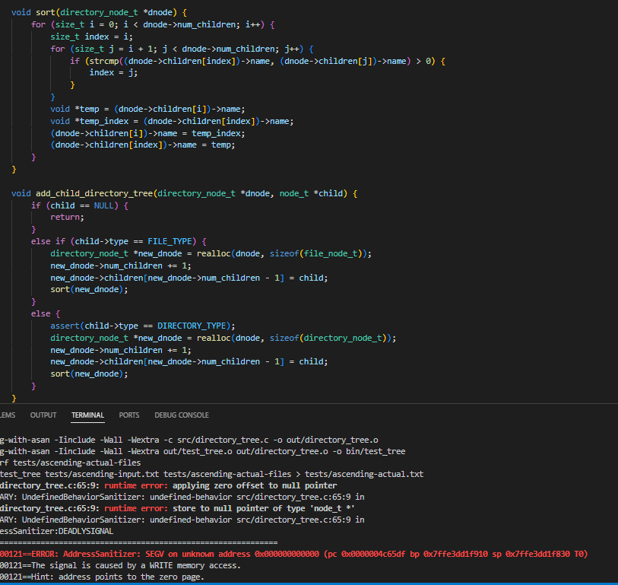The image size is (618, 585).
Task: Open the partially visible PROBLEMS tab
Action: [x=8, y=415]
